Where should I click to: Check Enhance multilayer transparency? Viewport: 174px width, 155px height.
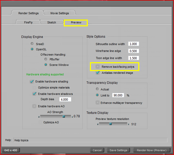[98, 103]
